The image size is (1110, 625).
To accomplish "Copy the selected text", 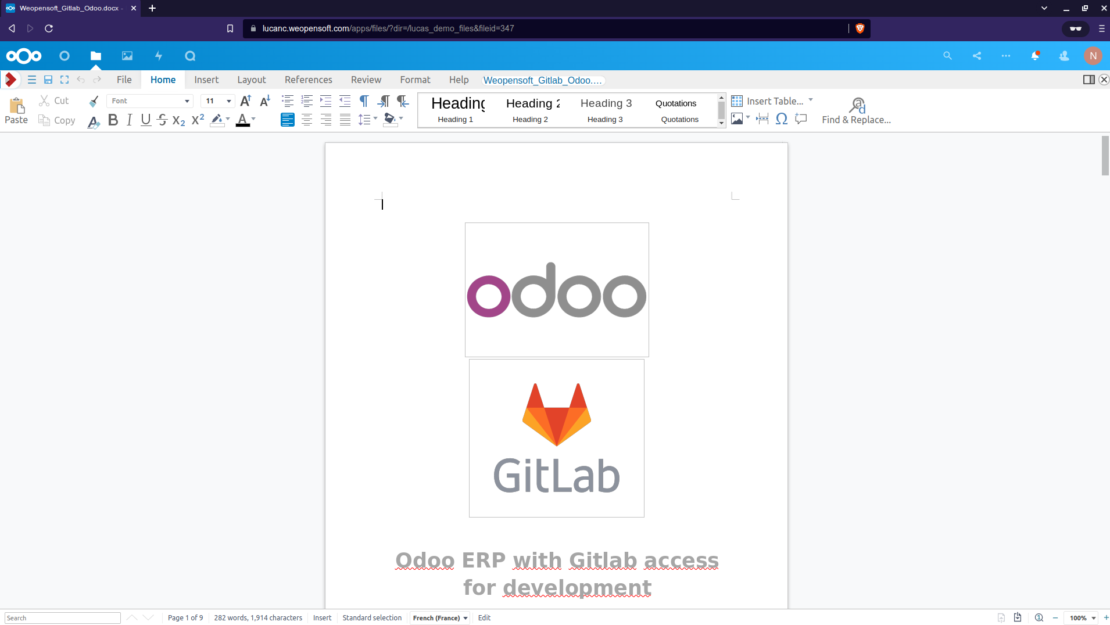I will tap(57, 120).
